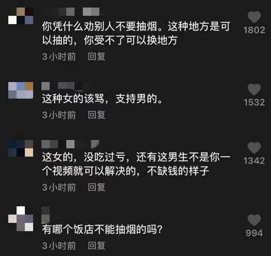
Task: Open username above 这女的，没吃过亏 comment
Action: coord(70,144)
